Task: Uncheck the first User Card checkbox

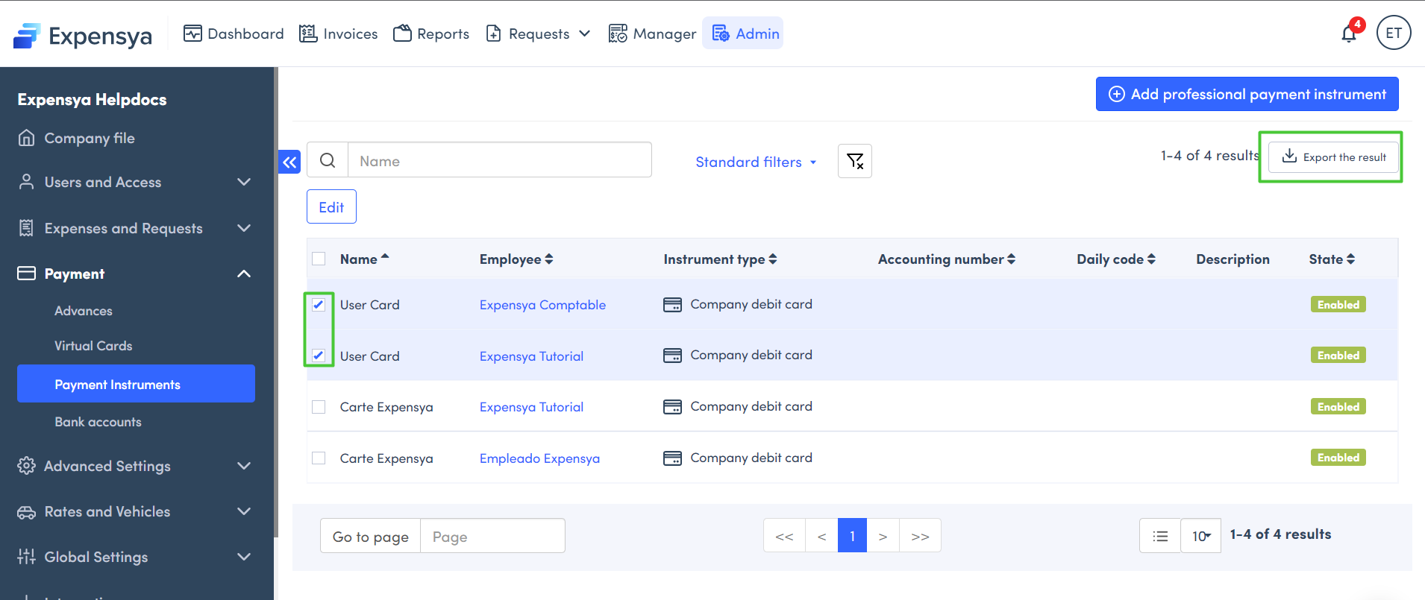Action: pyautogui.click(x=319, y=305)
